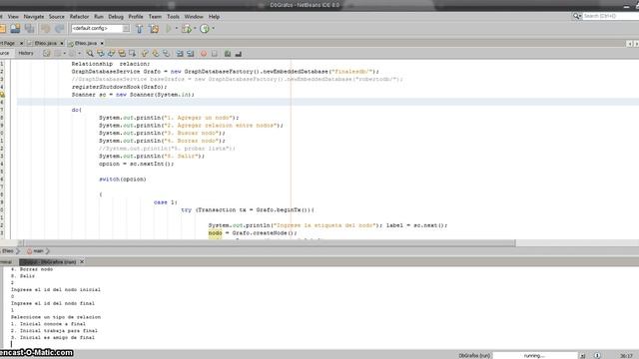639x359 pixels.
Task: Click DbGrafos (run) status label
Action: 474,355
